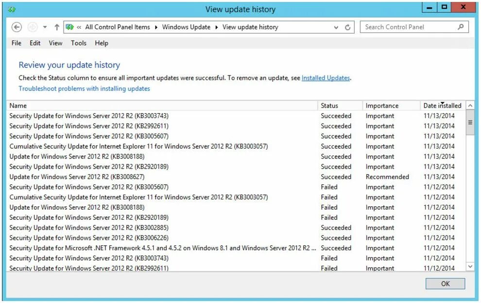Go up one level with Up arrow
The image size is (481, 303).
(x=57, y=27)
